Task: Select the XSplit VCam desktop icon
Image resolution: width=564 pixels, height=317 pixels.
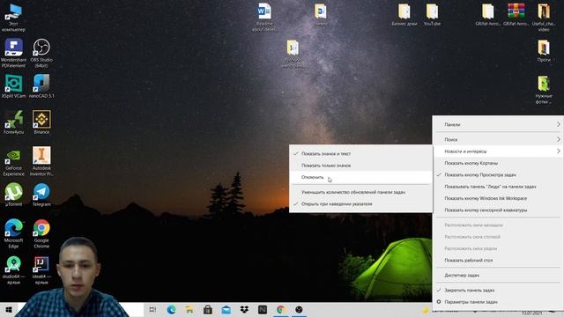Action: [14, 86]
